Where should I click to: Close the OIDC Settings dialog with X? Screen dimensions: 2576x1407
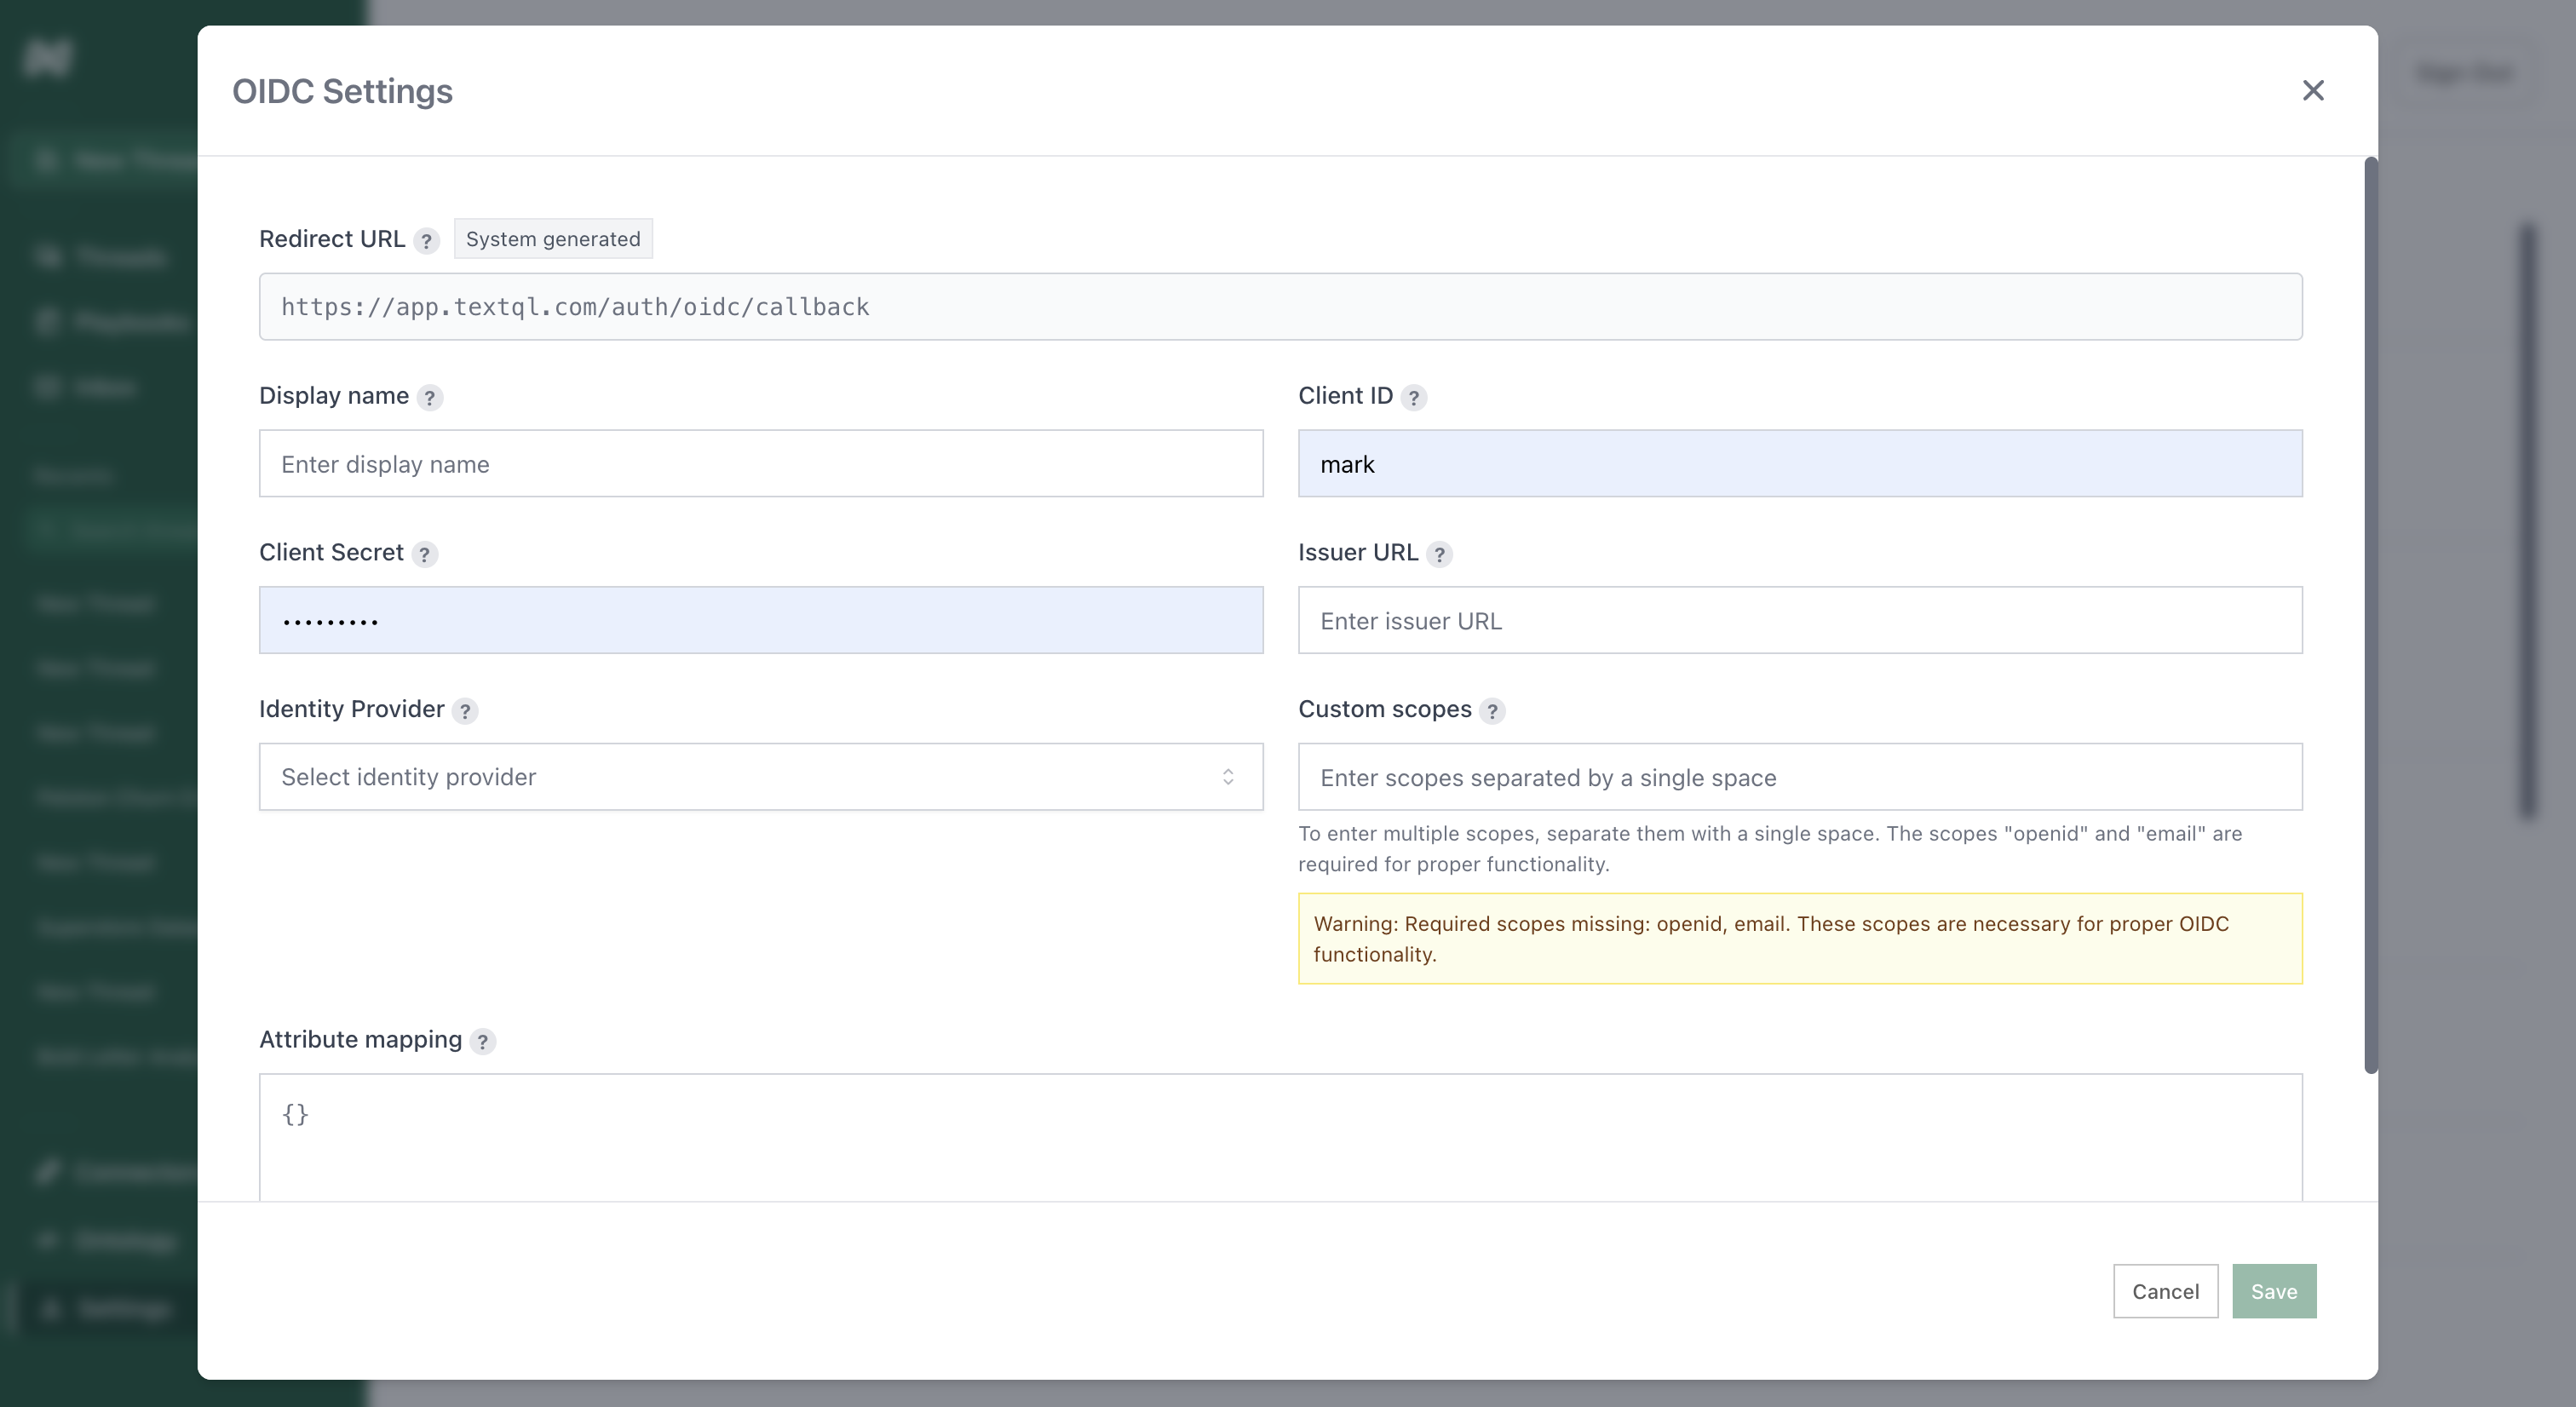coord(2312,91)
